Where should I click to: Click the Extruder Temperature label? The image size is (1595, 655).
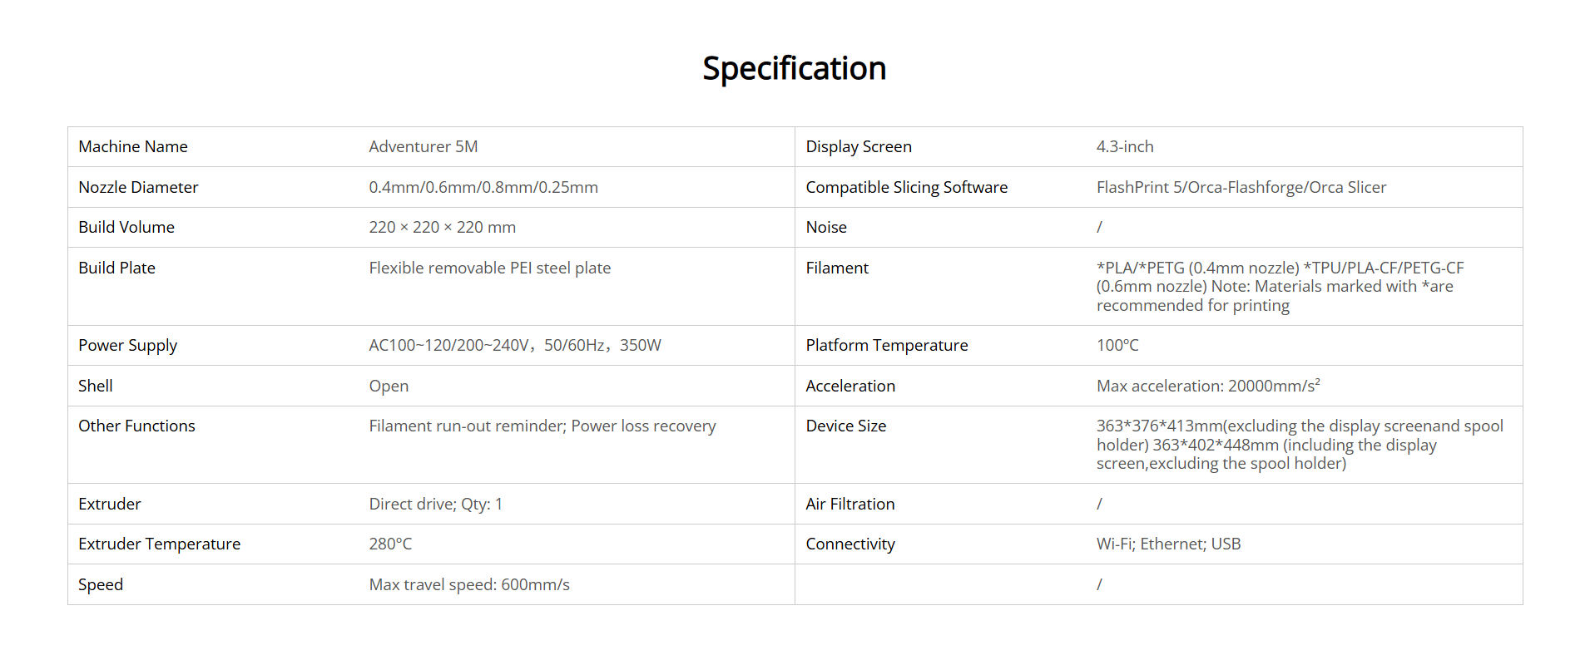pos(159,544)
